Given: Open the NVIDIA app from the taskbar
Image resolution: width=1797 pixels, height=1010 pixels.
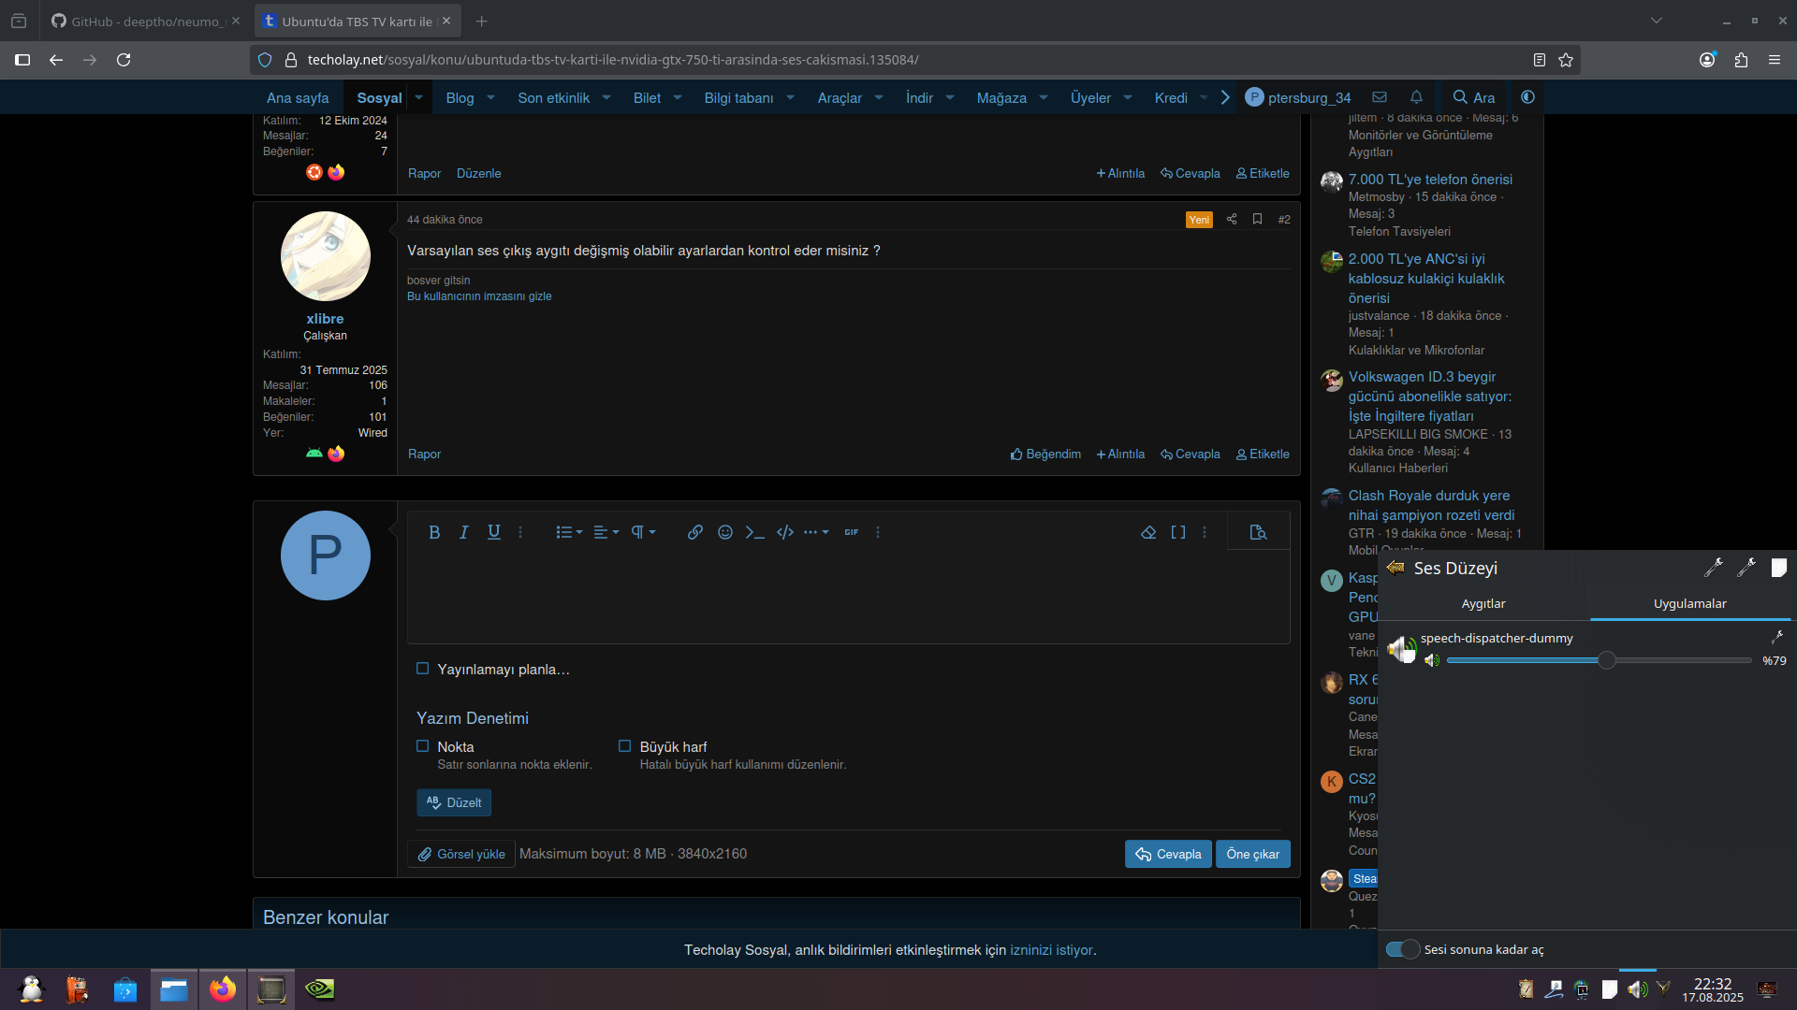Looking at the screenshot, I should (320, 988).
